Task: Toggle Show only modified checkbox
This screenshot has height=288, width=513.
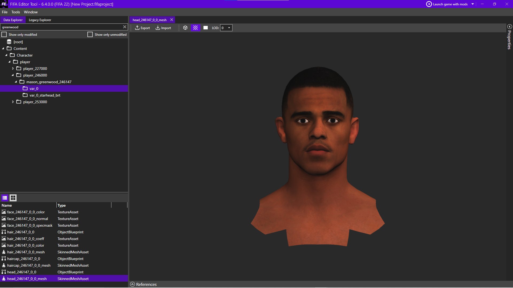Action: [x=4, y=34]
